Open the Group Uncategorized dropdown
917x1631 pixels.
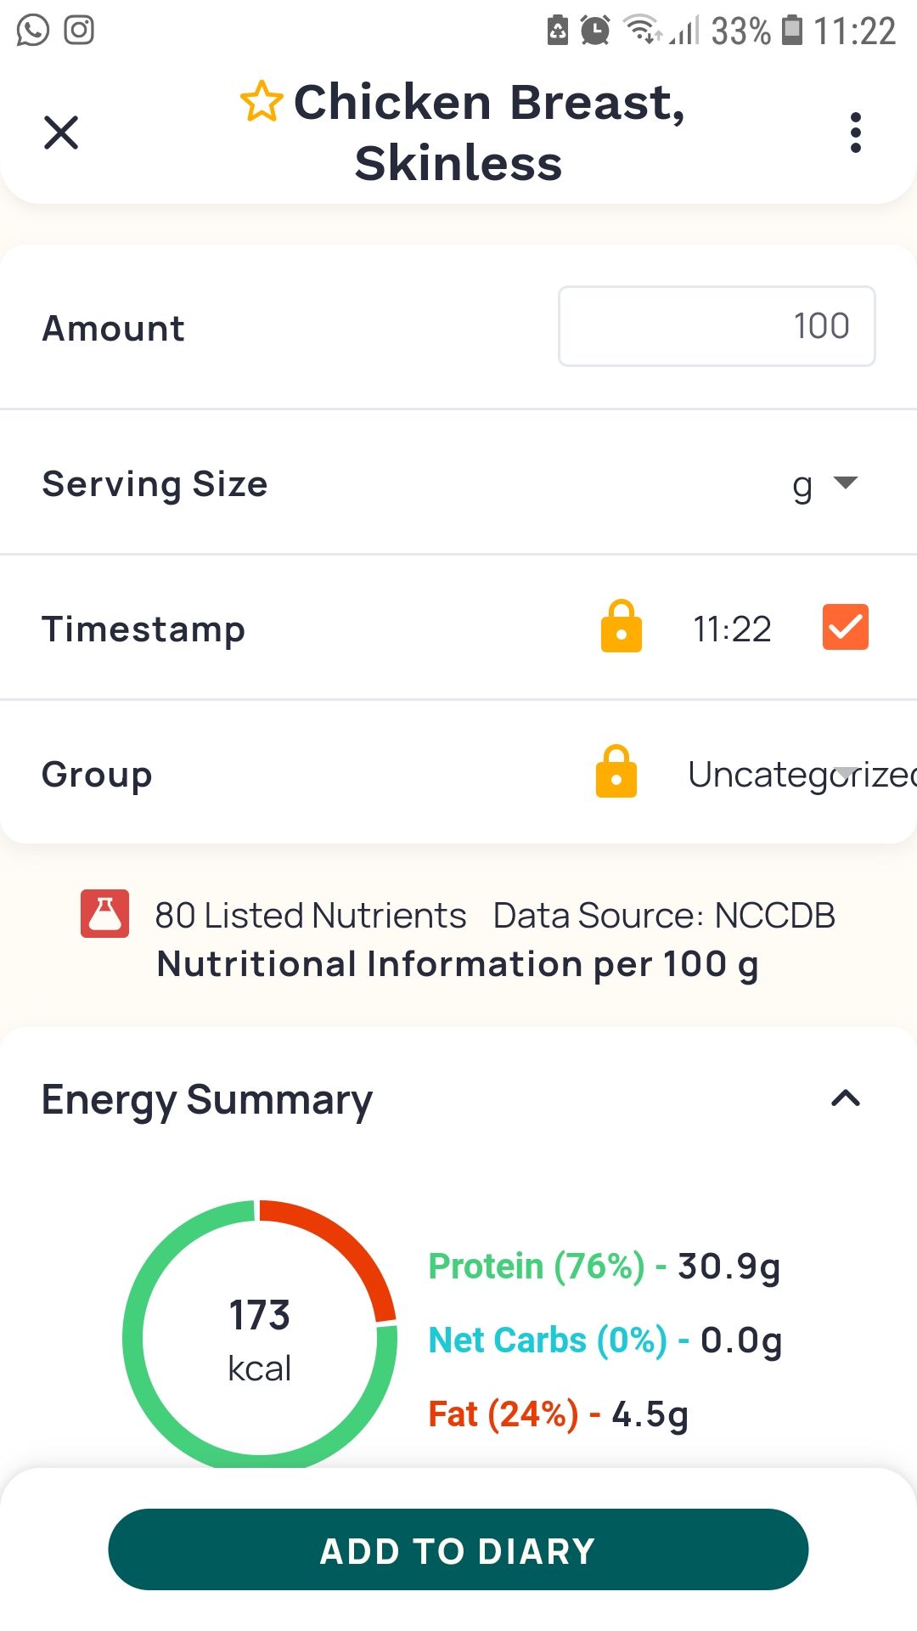[x=798, y=774]
